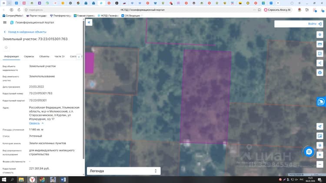Go back in browser history
The image size is (326, 183).
click(4, 10)
